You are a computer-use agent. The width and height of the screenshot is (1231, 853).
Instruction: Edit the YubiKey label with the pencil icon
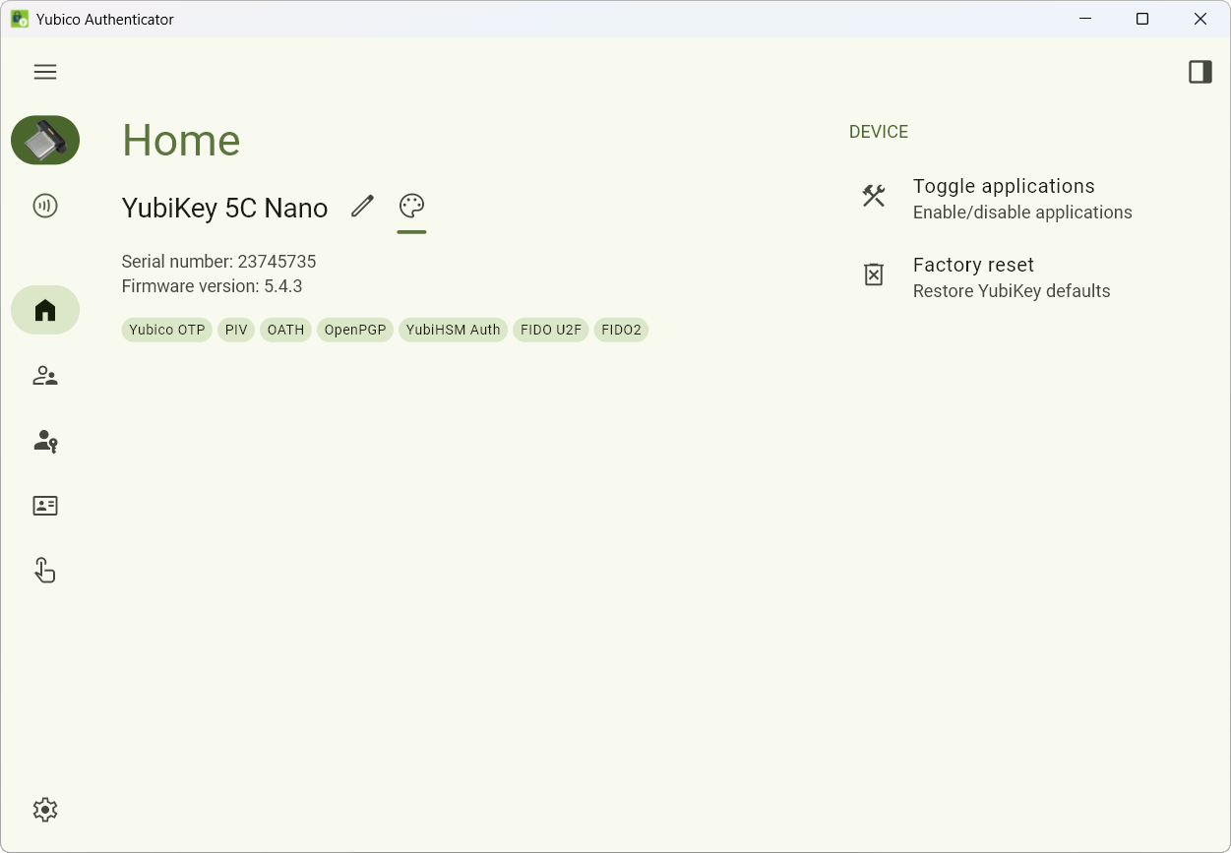click(362, 206)
